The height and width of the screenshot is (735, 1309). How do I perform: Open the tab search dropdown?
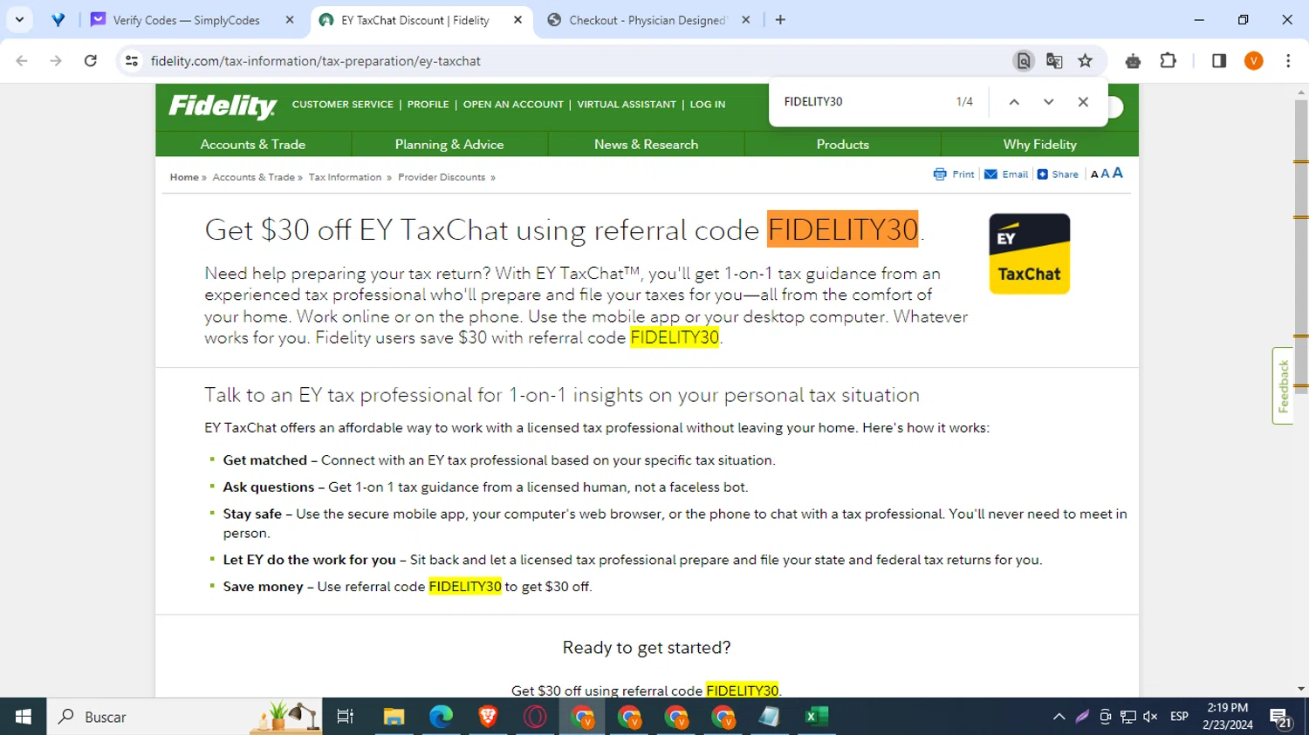19,19
